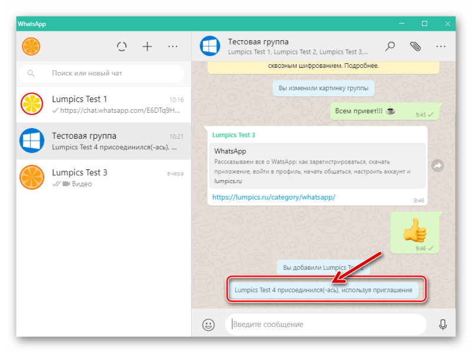
Task: Click the Тестовая группа title in header
Action: point(258,41)
